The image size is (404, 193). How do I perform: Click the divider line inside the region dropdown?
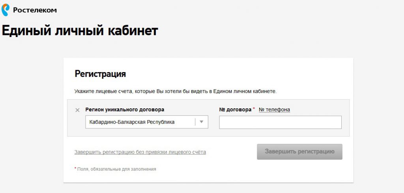coord(195,122)
